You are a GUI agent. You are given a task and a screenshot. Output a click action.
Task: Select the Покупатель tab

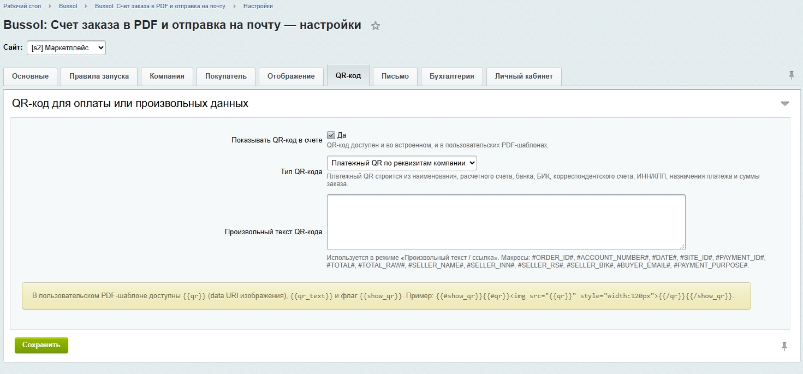tap(226, 76)
